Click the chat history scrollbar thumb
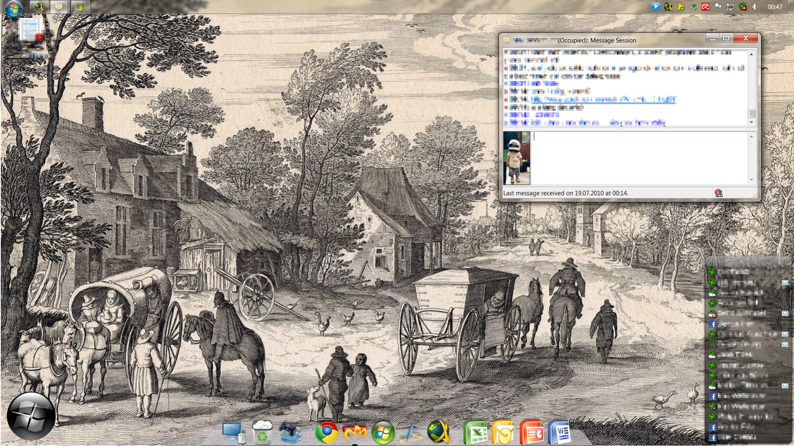Viewport: 794px width, 446px height. tap(751, 114)
